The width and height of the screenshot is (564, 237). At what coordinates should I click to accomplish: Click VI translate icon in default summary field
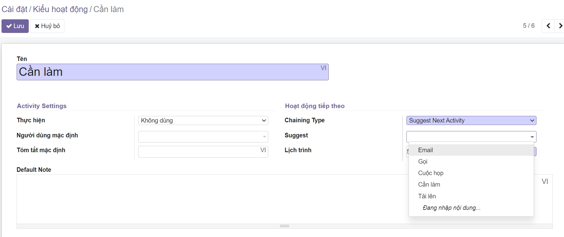263,150
